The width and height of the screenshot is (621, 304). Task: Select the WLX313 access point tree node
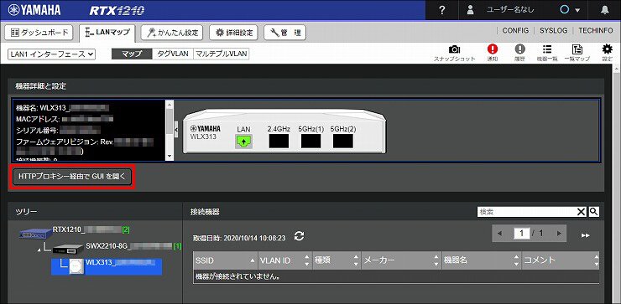point(107,266)
